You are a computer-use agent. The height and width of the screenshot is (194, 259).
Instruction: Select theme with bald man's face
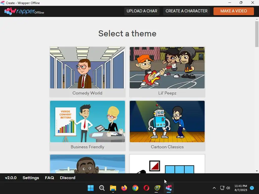(87, 164)
